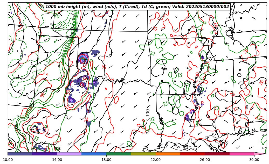Click the 10.00 colorbar tick label
Image resolution: width=269 pixels, height=164 pixels.
coord(8,160)
